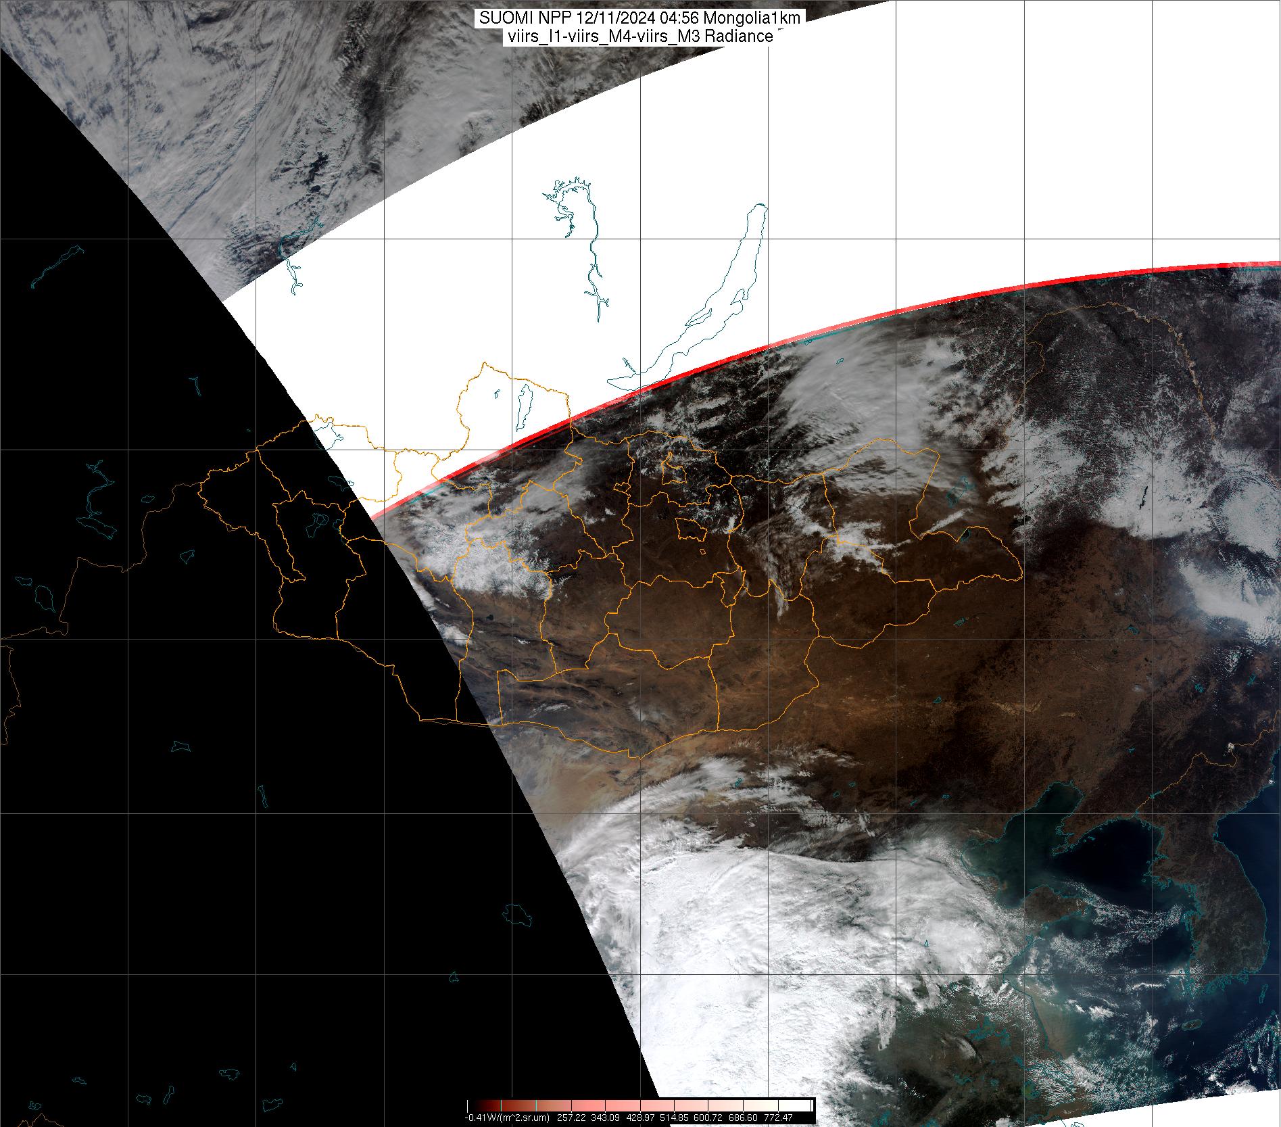Click the radiance color scale bar
This screenshot has height=1127, width=1281.
tap(639, 1105)
